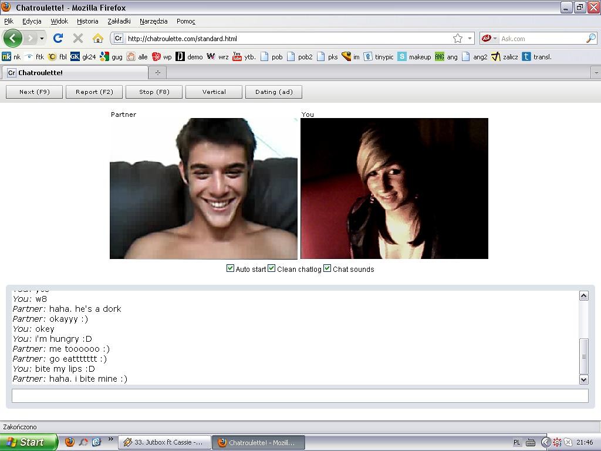Image resolution: width=601 pixels, height=451 pixels.
Task: Open the tinypic bookmark
Action: [379, 57]
